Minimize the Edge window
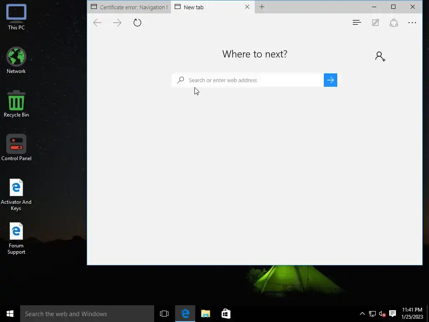This screenshot has height=322, width=429. pyautogui.click(x=374, y=7)
